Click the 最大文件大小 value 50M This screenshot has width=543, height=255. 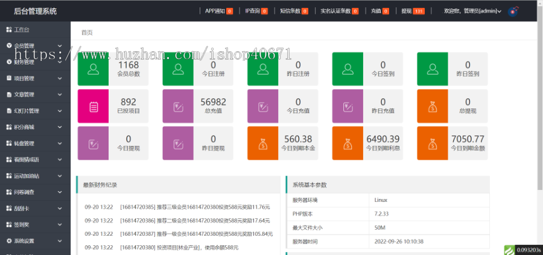(380, 228)
